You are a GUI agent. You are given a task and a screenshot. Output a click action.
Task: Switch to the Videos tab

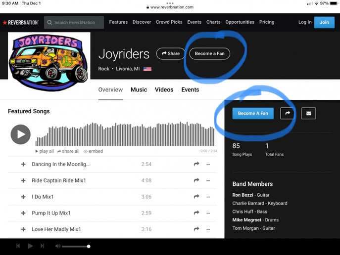click(164, 89)
